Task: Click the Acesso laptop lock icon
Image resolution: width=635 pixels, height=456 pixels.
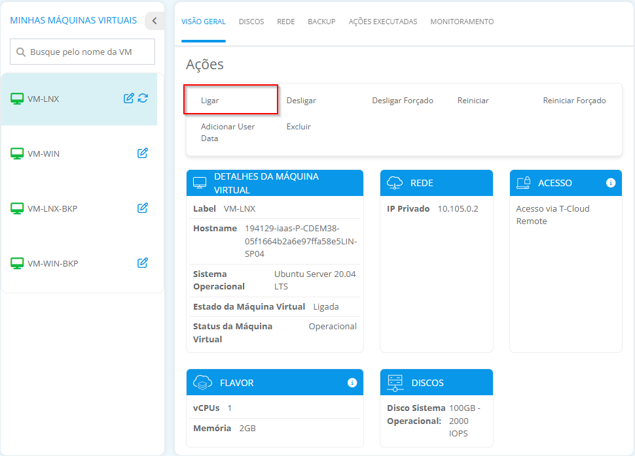Action: coord(523,183)
